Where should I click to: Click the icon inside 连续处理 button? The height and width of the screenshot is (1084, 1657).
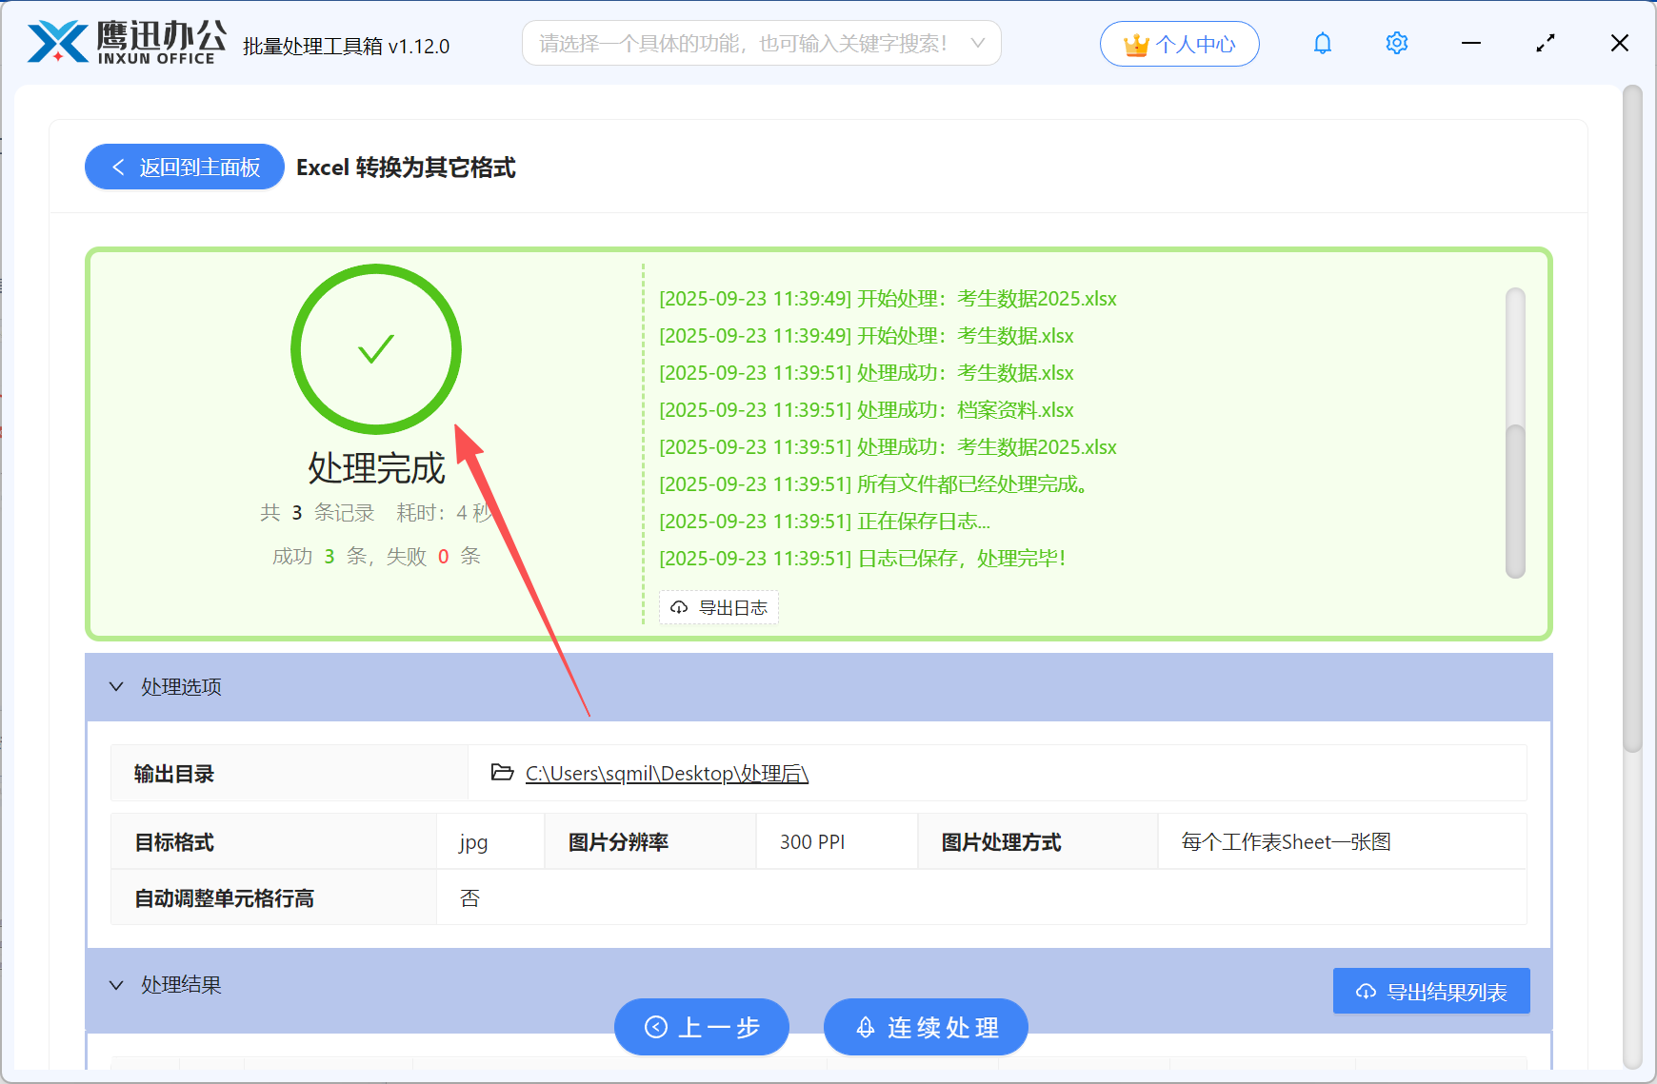pos(865,1027)
